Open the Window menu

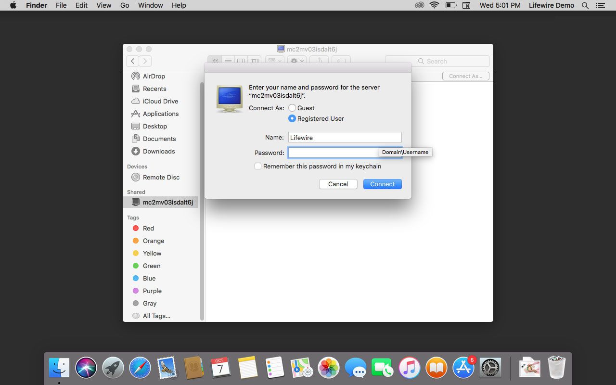point(151,5)
